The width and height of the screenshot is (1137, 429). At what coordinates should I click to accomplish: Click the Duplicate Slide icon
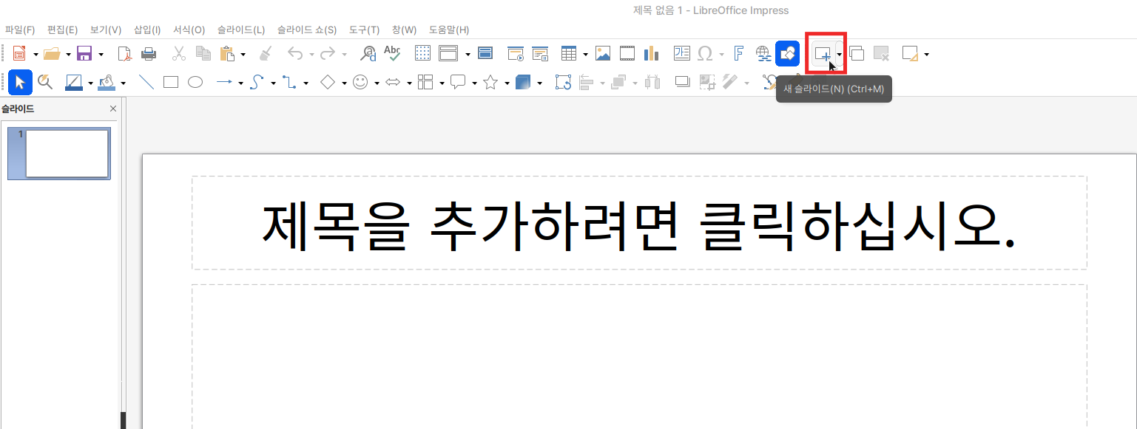pos(857,54)
